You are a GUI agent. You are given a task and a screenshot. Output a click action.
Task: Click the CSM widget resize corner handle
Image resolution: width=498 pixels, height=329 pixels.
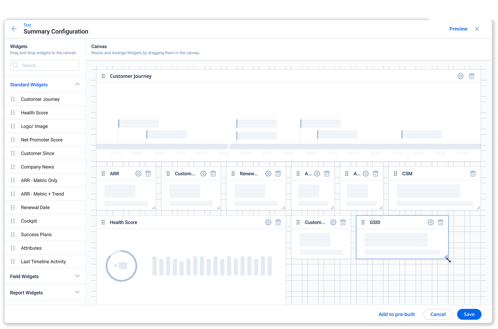point(478,208)
